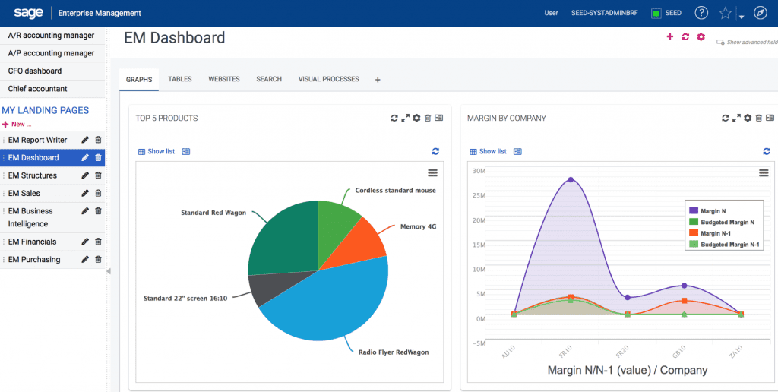Open the dropdown arrow beside the star
This screenshot has width=778, height=392.
coord(742,17)
